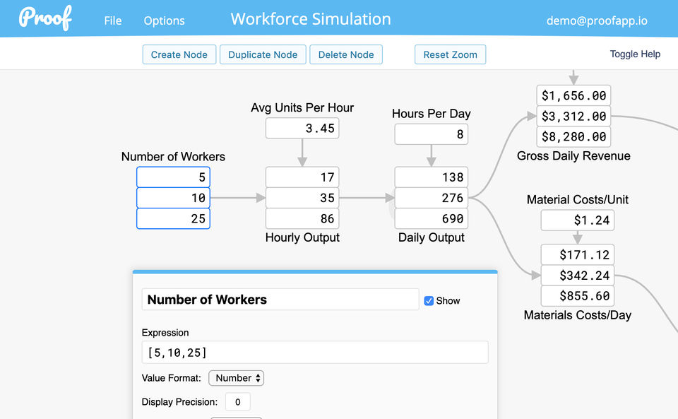
Task: Uncheck the Show checkbox
Action: 429,301
